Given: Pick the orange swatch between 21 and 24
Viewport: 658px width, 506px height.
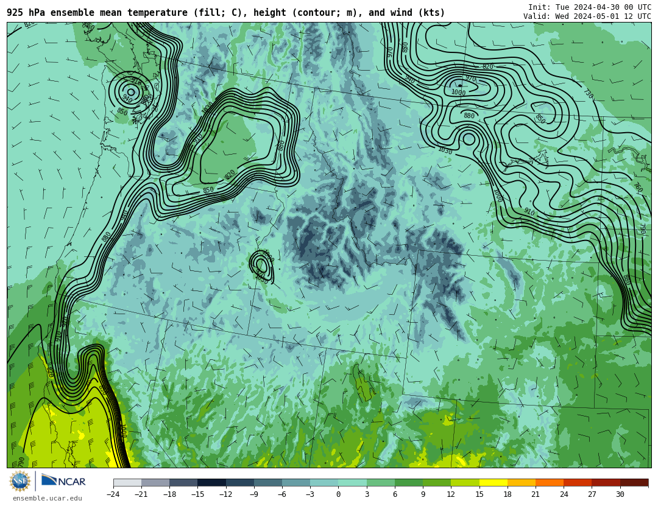Looking at the screenshot, I should pos(550,482).
